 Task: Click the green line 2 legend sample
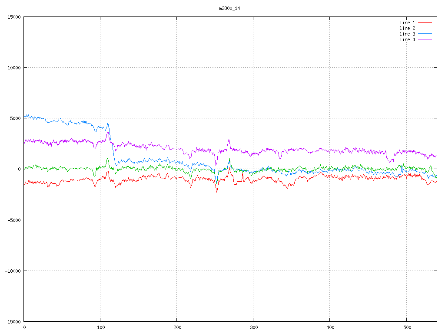coord(425,28)
